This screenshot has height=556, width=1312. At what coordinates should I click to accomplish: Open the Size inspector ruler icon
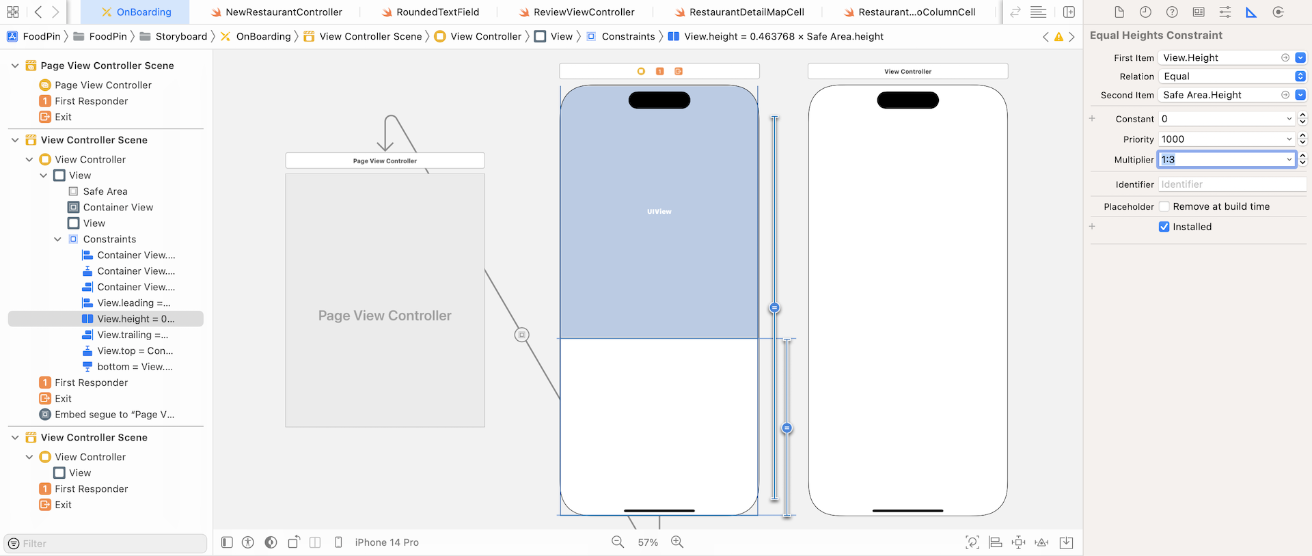pos(1251,12)
